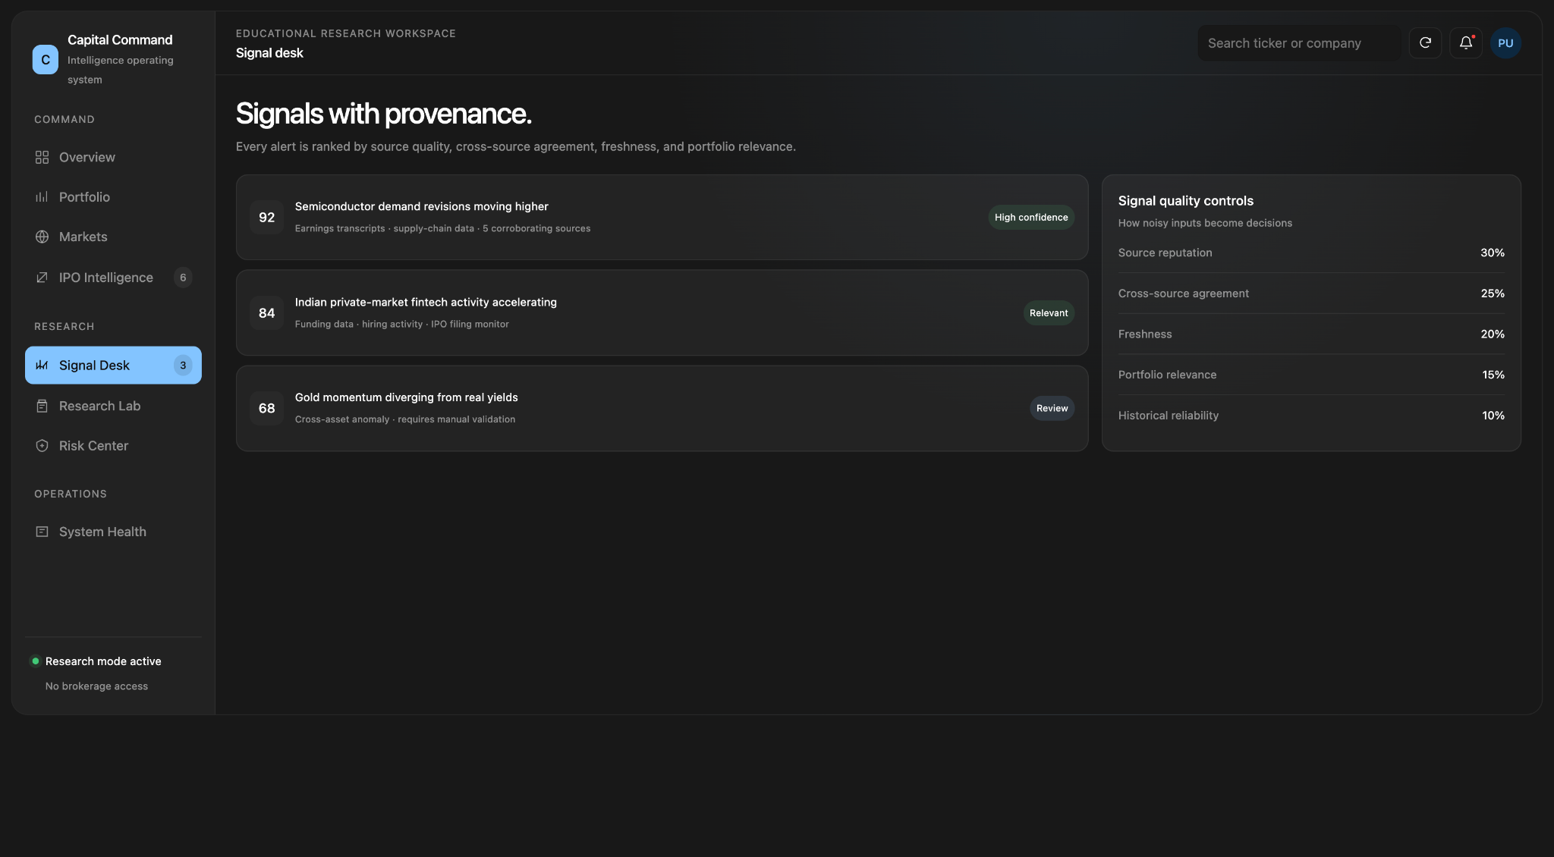This screenshot has height=857, width=1554.
Task: Click Cross-source agreement row label
Action: click(x=1183, y=294)
